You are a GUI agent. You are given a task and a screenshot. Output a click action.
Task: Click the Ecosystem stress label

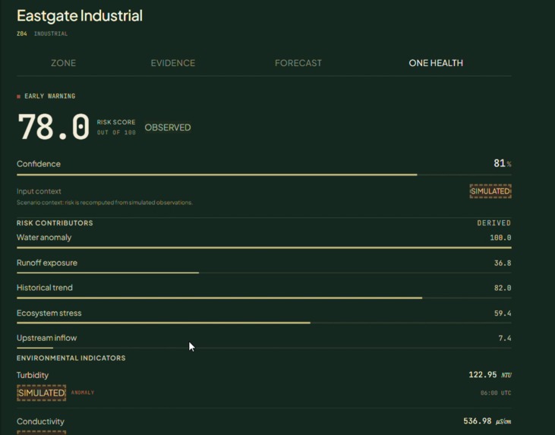pyautogui.click(x=49, y=313)
